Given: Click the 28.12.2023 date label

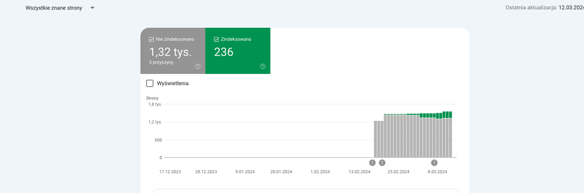Looking at the screenshot, I should click(x=206, y=172).
